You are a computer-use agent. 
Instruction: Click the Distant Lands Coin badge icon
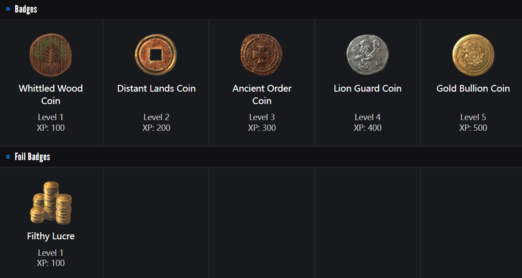tap(156, 55)
